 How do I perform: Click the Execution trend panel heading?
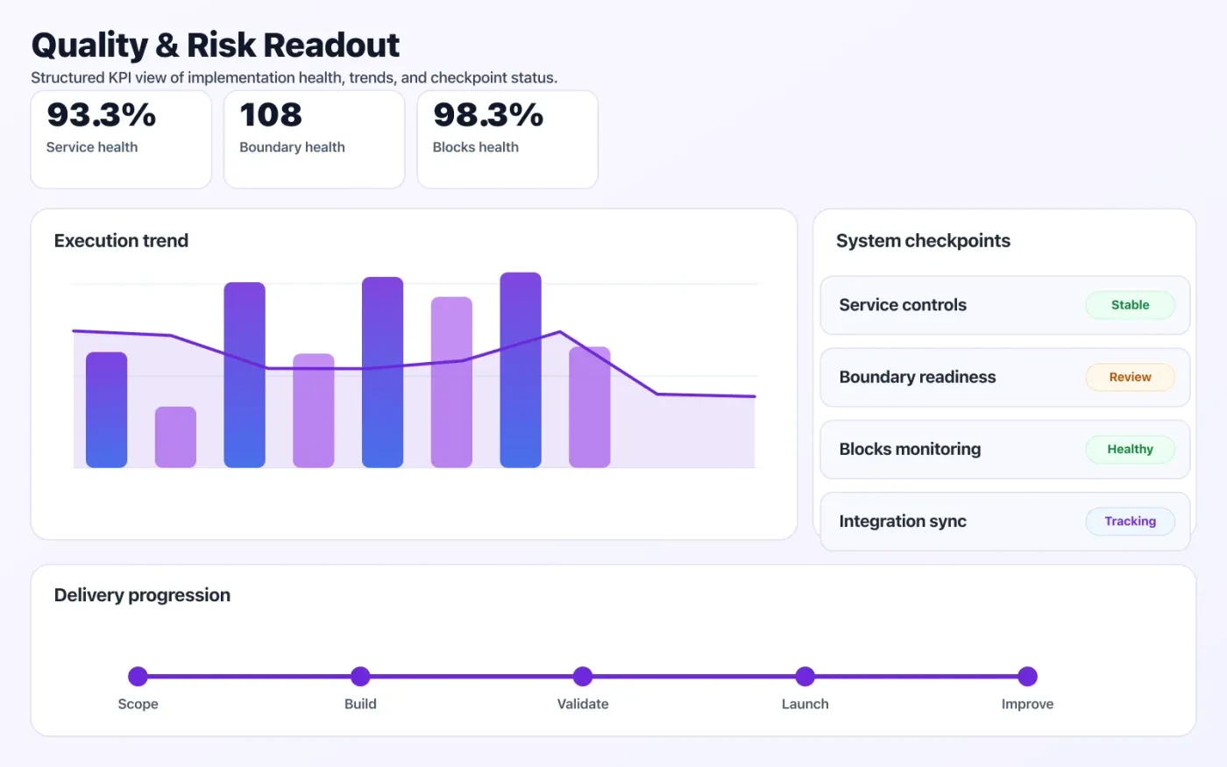(121, 240)
